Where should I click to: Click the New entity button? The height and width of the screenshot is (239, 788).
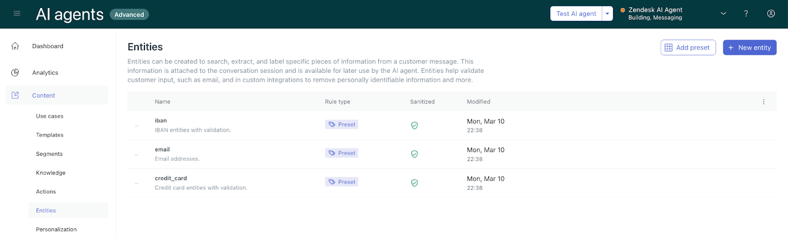[749, 47]
